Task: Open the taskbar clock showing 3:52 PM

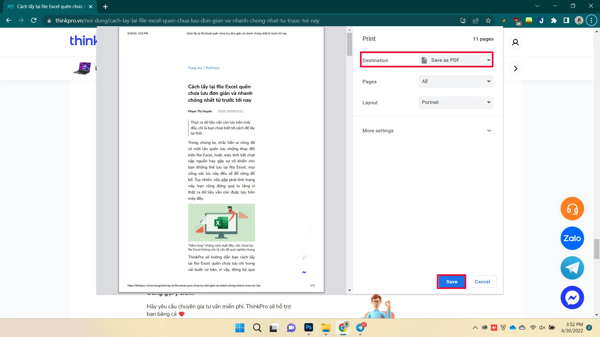Action: pyautogui.click(x=572, y=328)
